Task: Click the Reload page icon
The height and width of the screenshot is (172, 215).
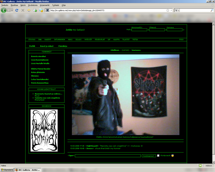Action: click(17, 10)
